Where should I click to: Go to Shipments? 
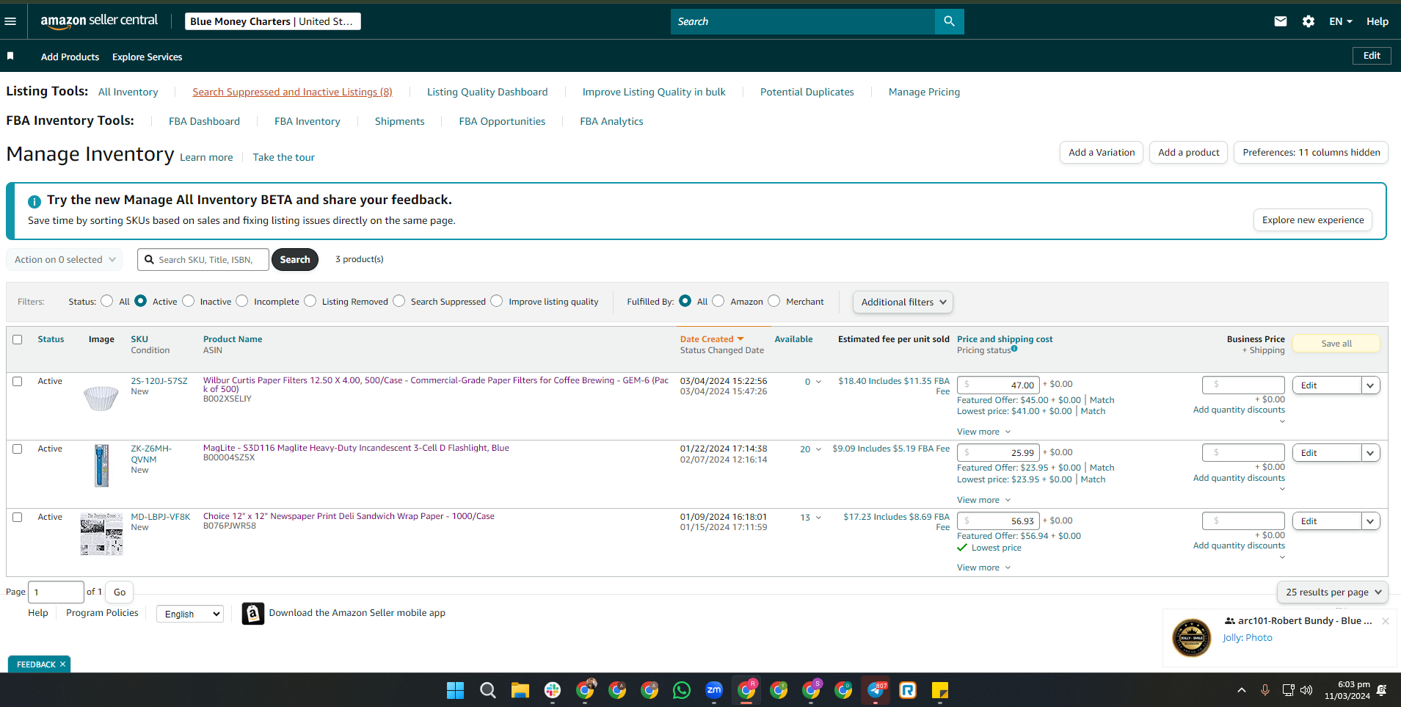click(399, 121)
